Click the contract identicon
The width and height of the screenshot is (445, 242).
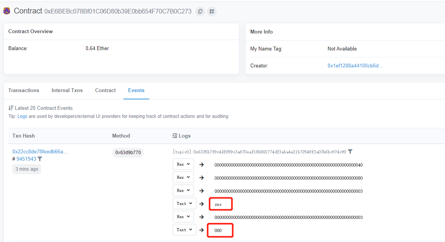[x=7, y=11]
